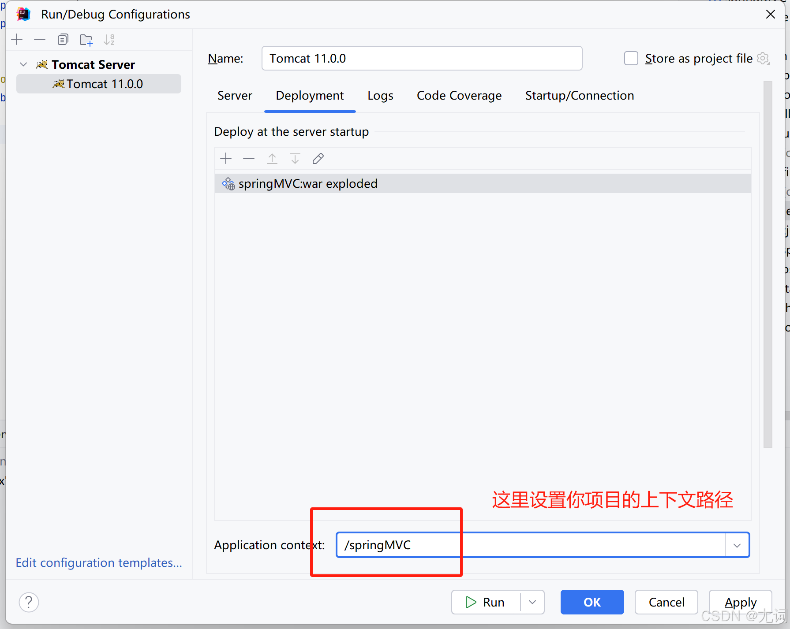Screen dimensions: 790x629
Task: Copy configuration icon in left toolbar
Action: pyautogui.click(x=63, y=40)
